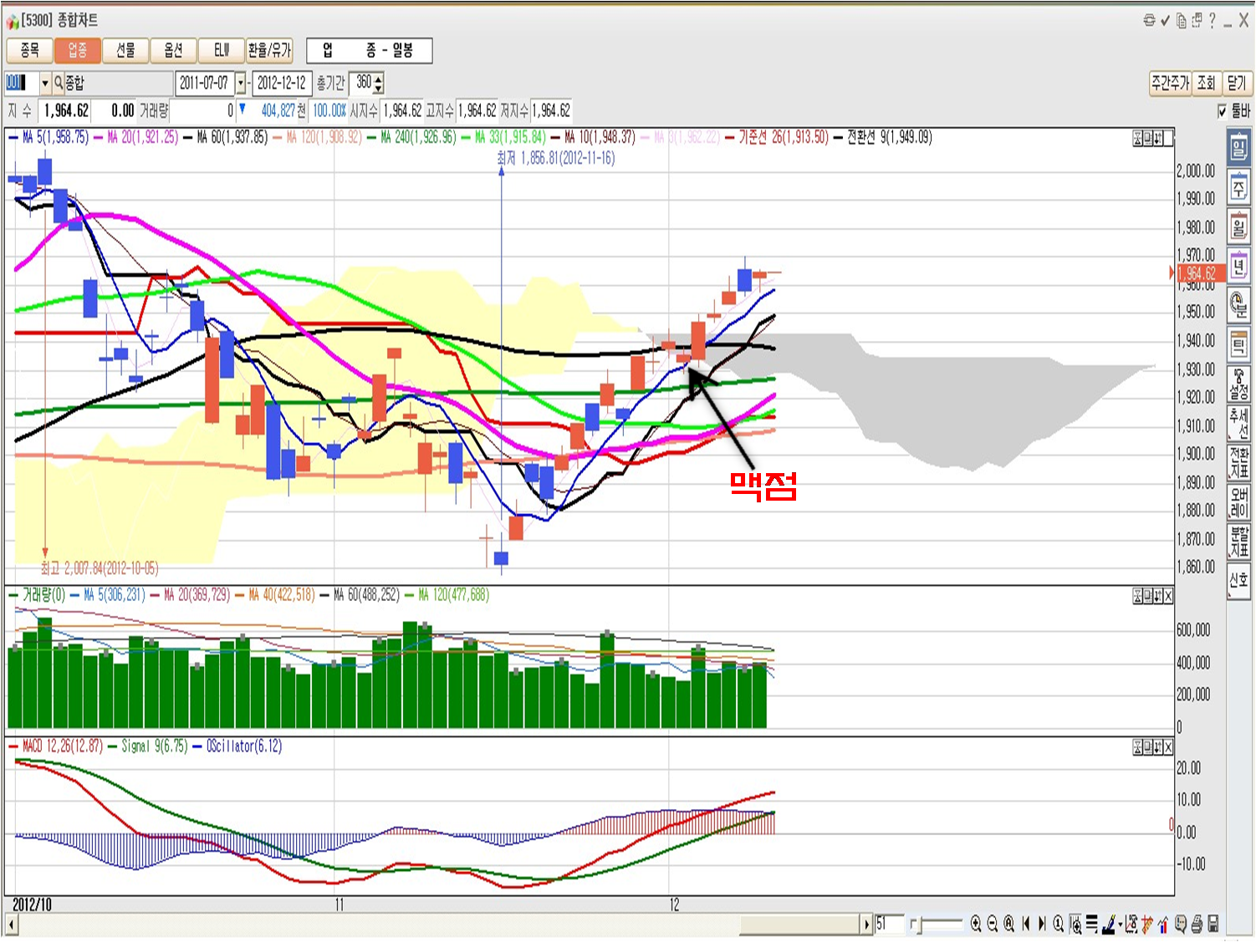Click the 주간주가 button
Viewport: 1256px width, 942px height.
(1169, 83)
